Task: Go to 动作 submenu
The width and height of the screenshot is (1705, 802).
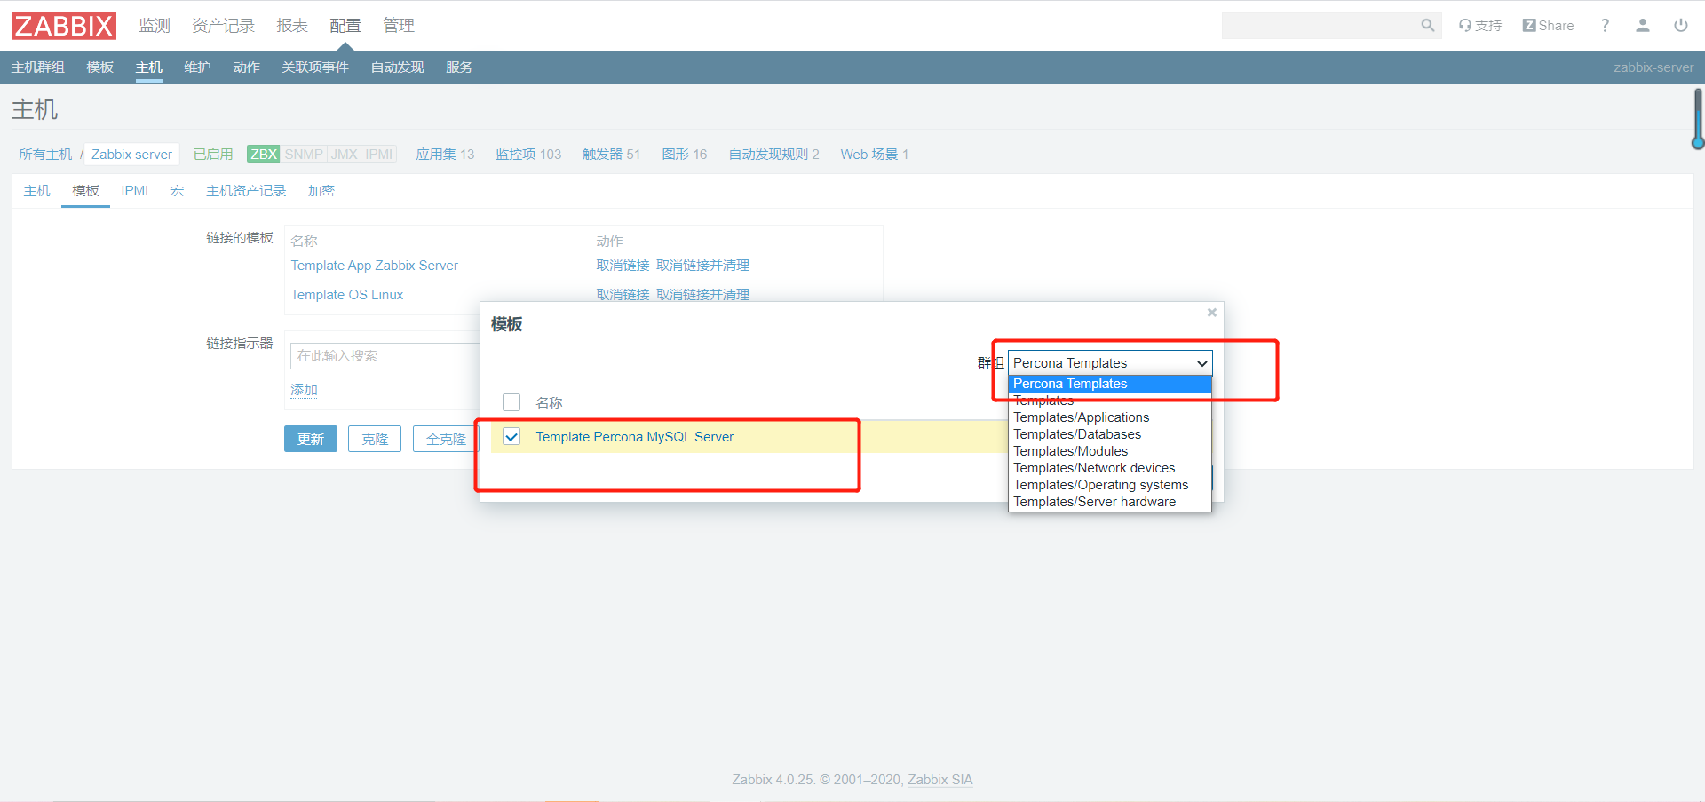Action: coord(246,67)
